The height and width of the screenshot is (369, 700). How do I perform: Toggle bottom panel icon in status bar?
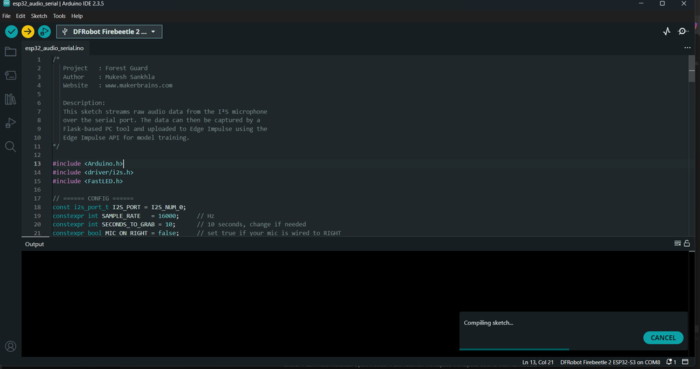coord(685,362)
